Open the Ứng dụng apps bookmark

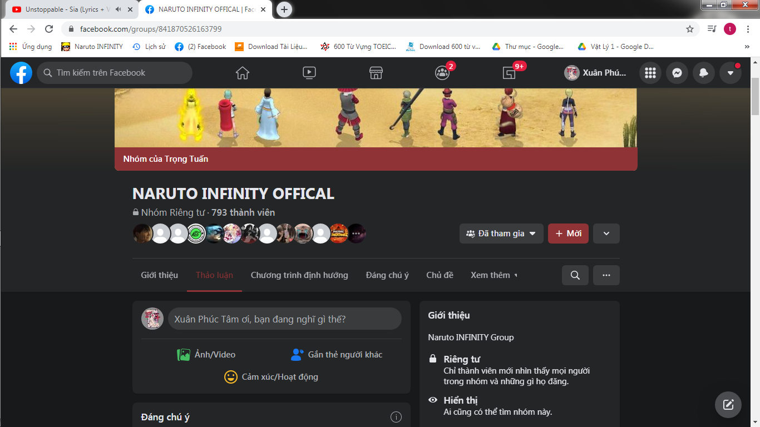click(31, 47)
